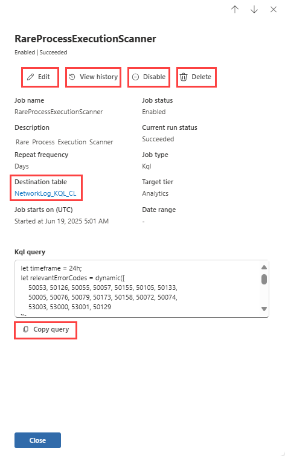Click the clock history icon

72,77
